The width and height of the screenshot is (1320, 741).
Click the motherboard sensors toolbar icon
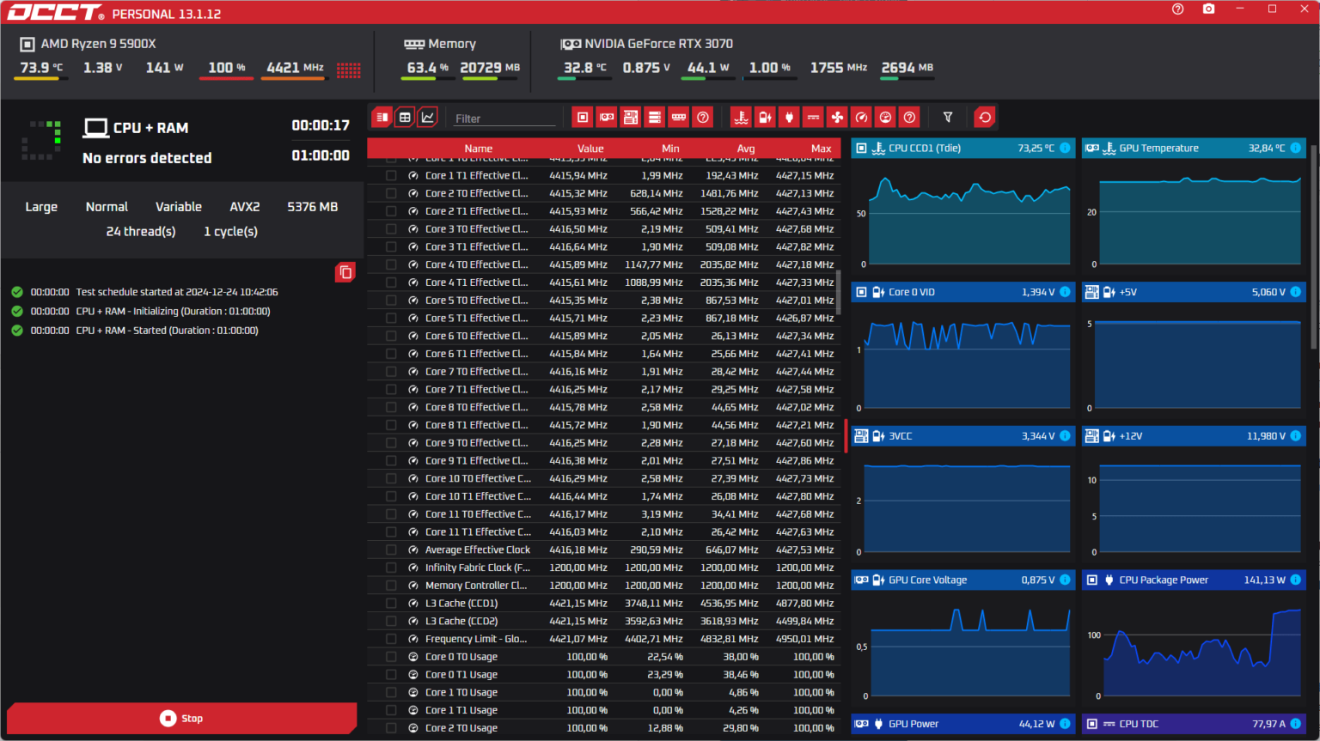(x=630, y=117)
